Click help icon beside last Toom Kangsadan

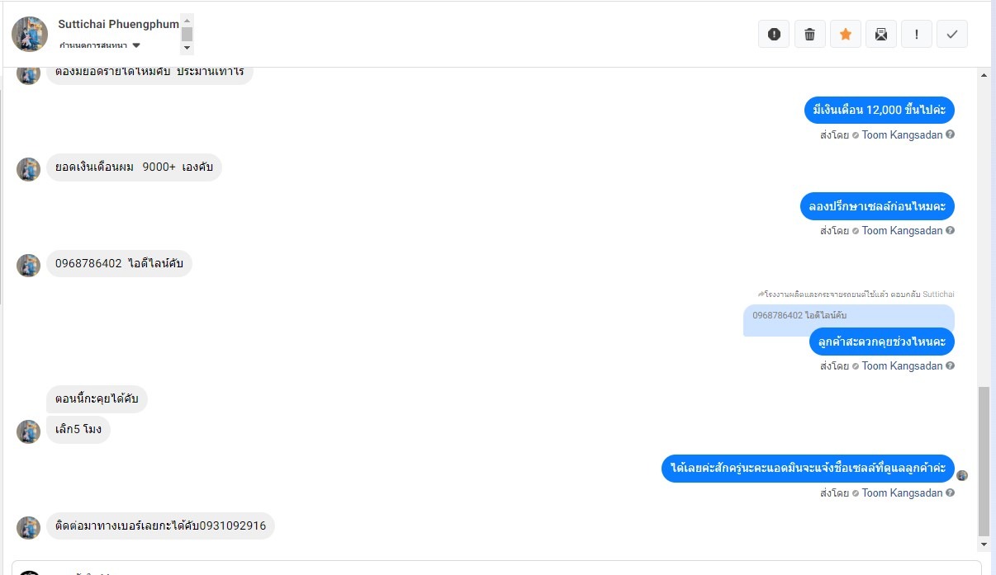950,493
